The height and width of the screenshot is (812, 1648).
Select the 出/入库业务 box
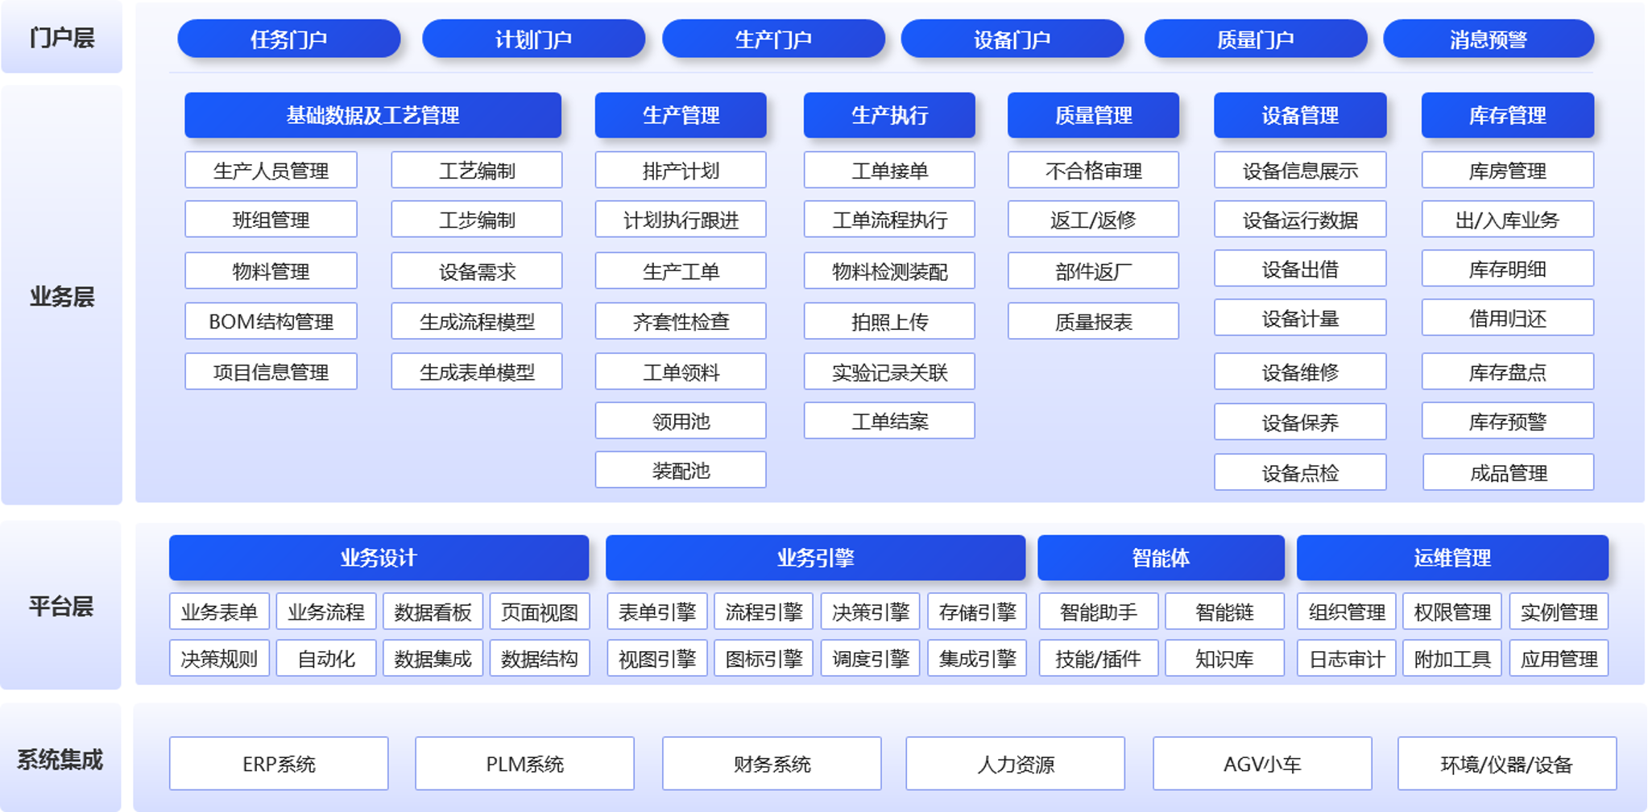pos(1507,220)
